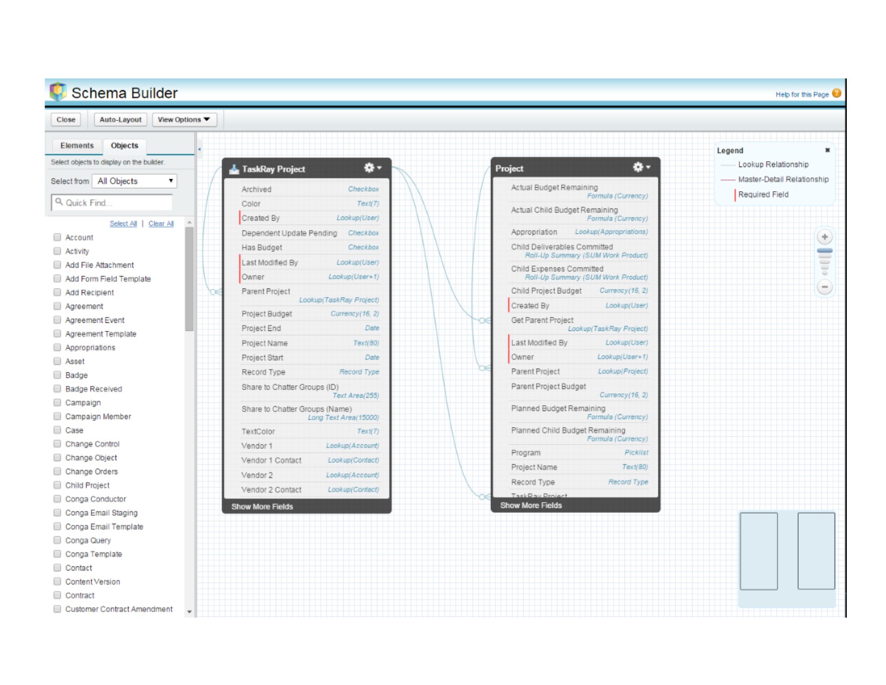886x685 pixels.
Task: Enable the Appropriations checkbox
Action: 57,348
